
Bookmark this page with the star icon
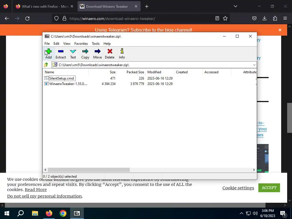(225, 18)
